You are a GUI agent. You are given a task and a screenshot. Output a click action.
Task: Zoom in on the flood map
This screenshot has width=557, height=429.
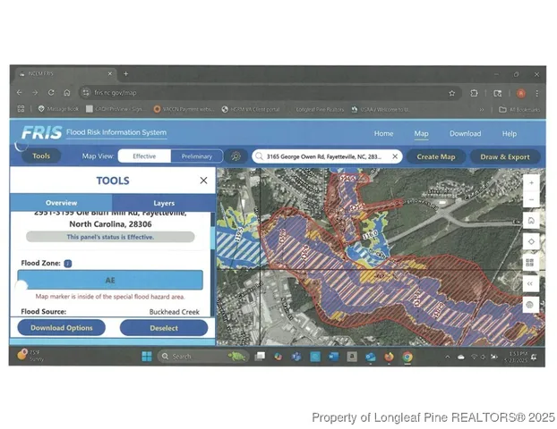pyautogui.click(x=530, y=182)
